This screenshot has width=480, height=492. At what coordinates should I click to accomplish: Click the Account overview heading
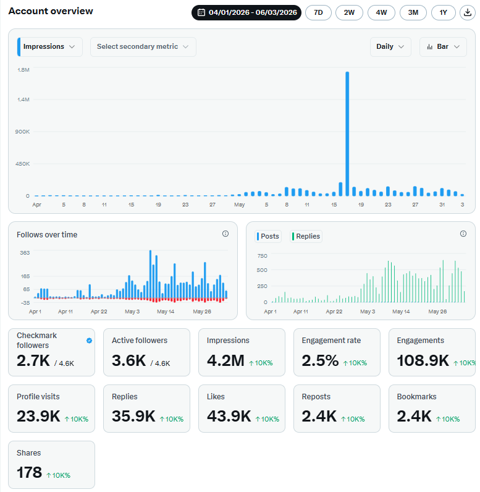(51, 11)
